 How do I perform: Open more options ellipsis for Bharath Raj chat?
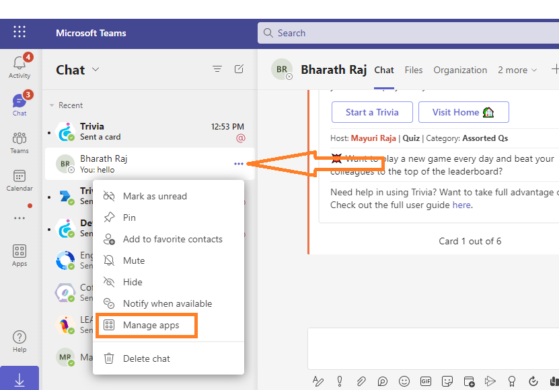pos(239,164)
